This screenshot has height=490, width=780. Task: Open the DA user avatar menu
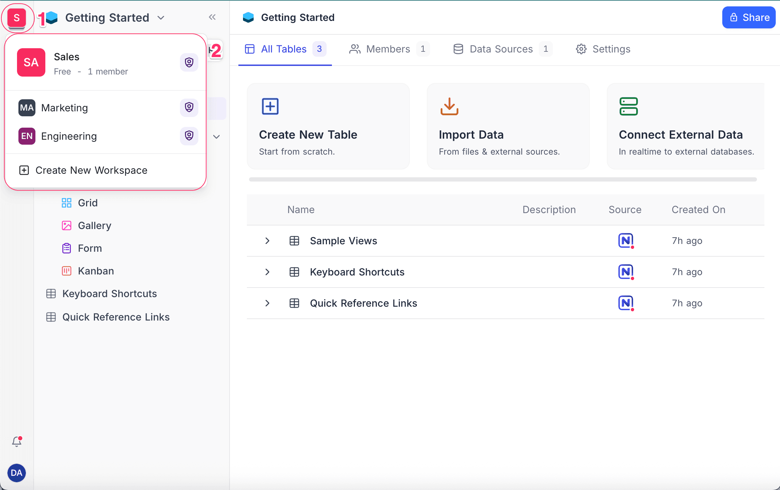coord(17,473)
